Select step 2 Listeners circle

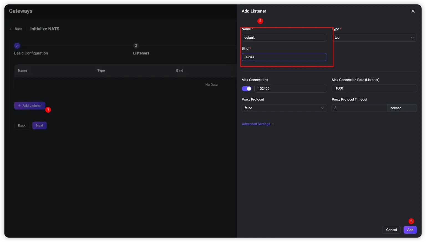(x=136, y=46)
